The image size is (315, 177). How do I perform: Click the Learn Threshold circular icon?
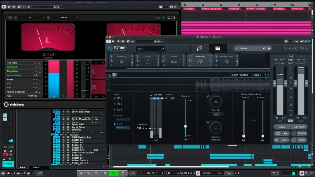tap(267, 75)
